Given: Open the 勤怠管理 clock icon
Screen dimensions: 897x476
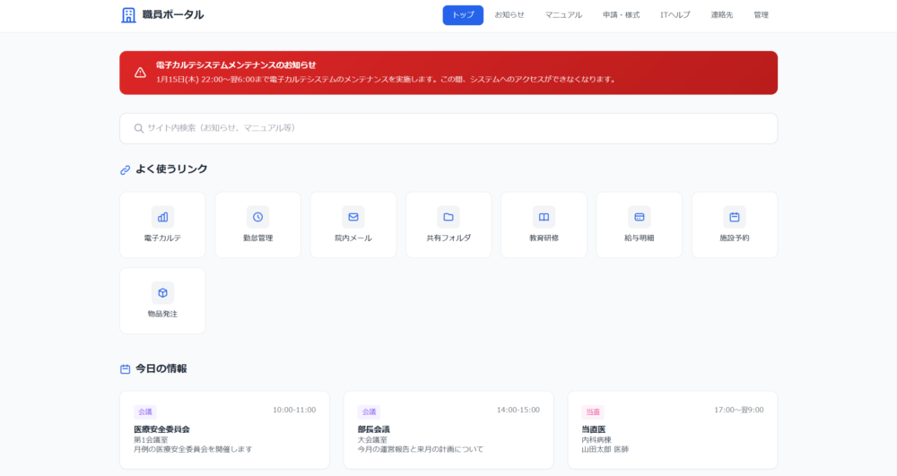Looking at the screenshot, I should tap(257, 217).
